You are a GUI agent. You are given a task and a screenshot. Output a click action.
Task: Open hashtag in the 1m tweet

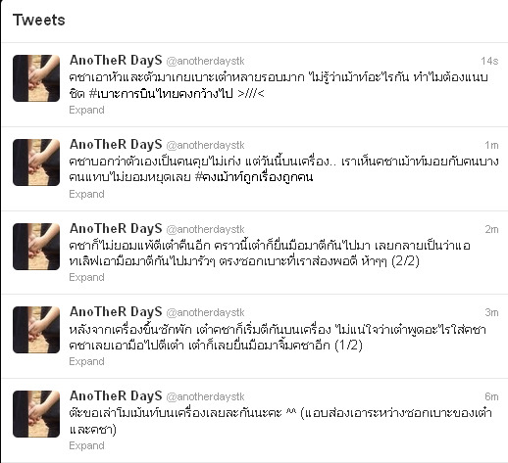[x=254, y=177]
